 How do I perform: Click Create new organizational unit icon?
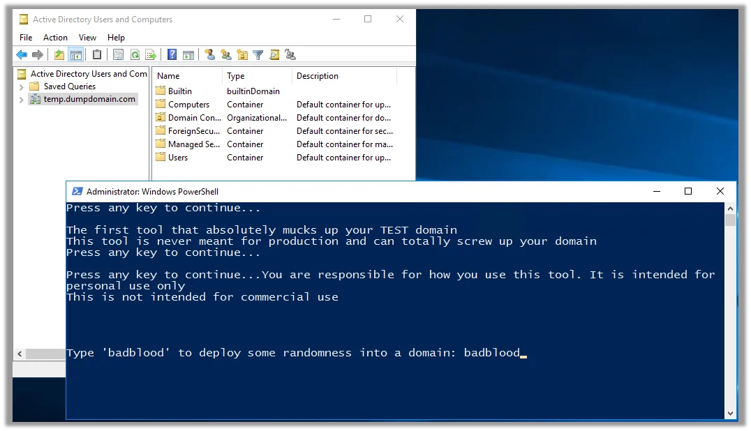[x=242, y=55]
